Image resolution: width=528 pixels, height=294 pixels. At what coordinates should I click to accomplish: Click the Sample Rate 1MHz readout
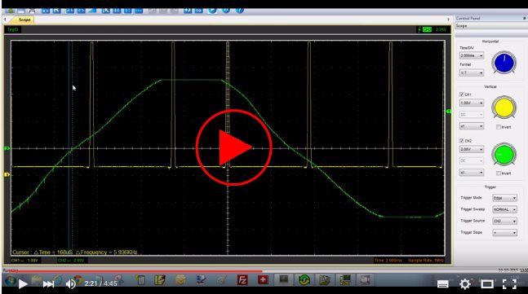[426, 261]
